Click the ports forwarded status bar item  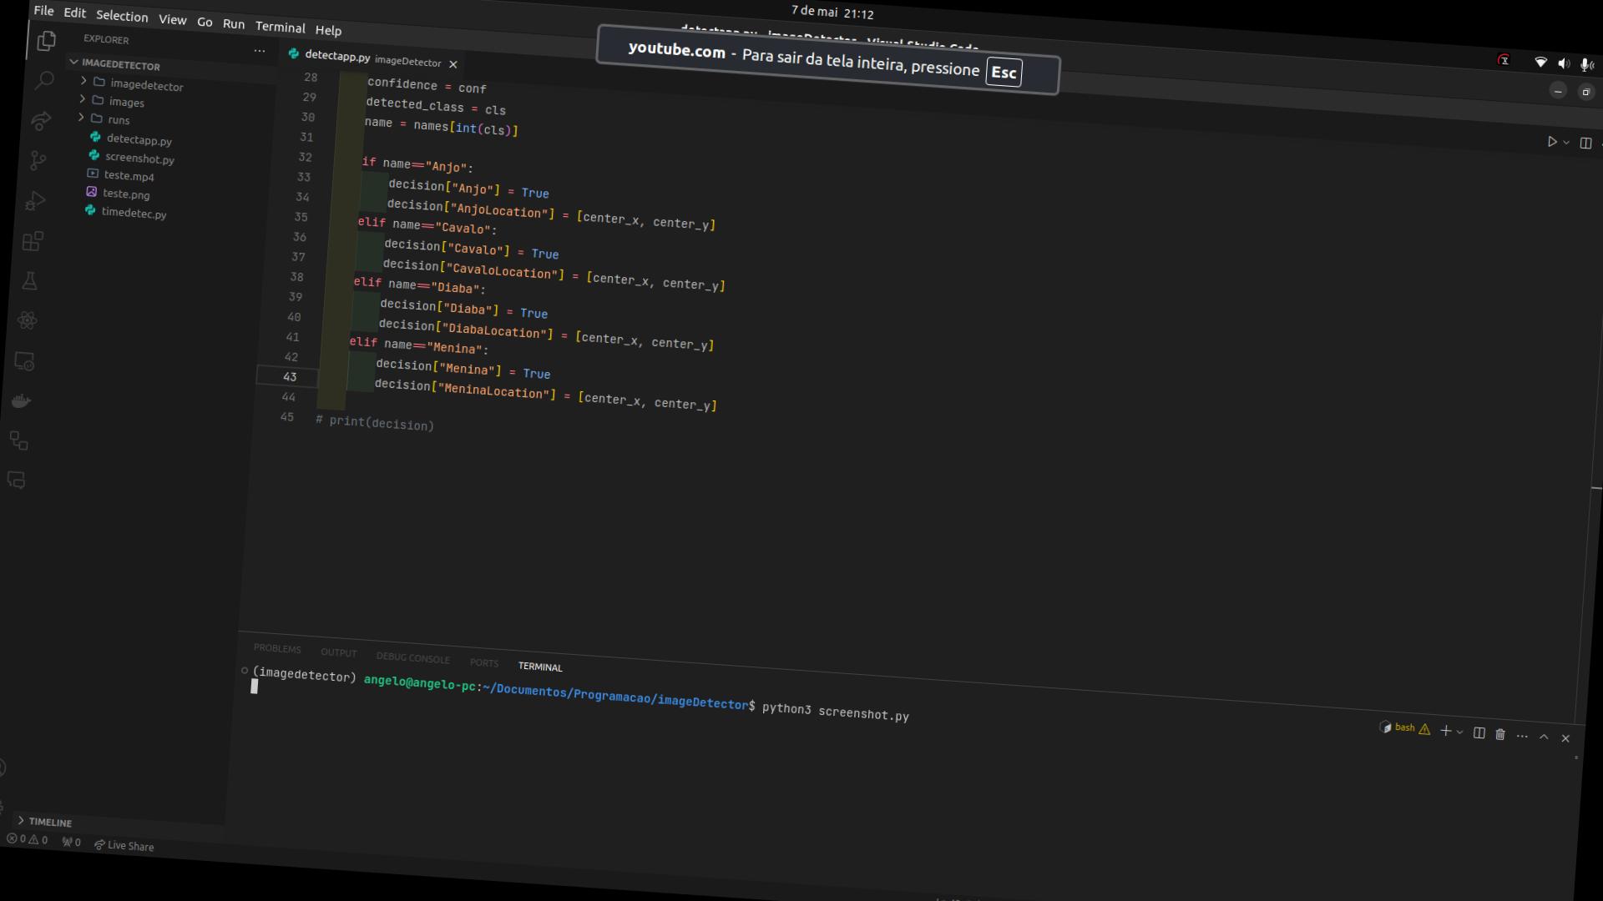[72, 842]
